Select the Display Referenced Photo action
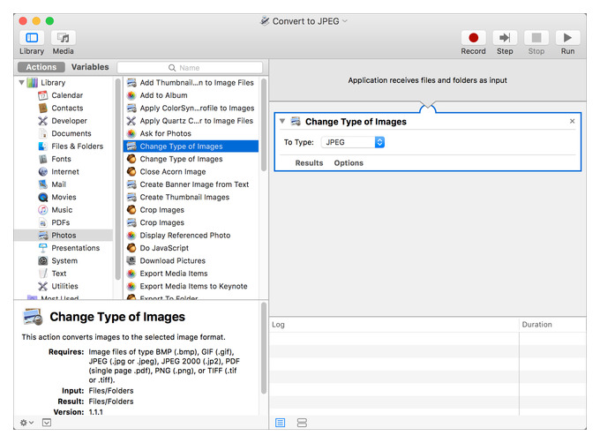This screenshot has height=443, width=600. pyautogui.click(x=191, y=236)
